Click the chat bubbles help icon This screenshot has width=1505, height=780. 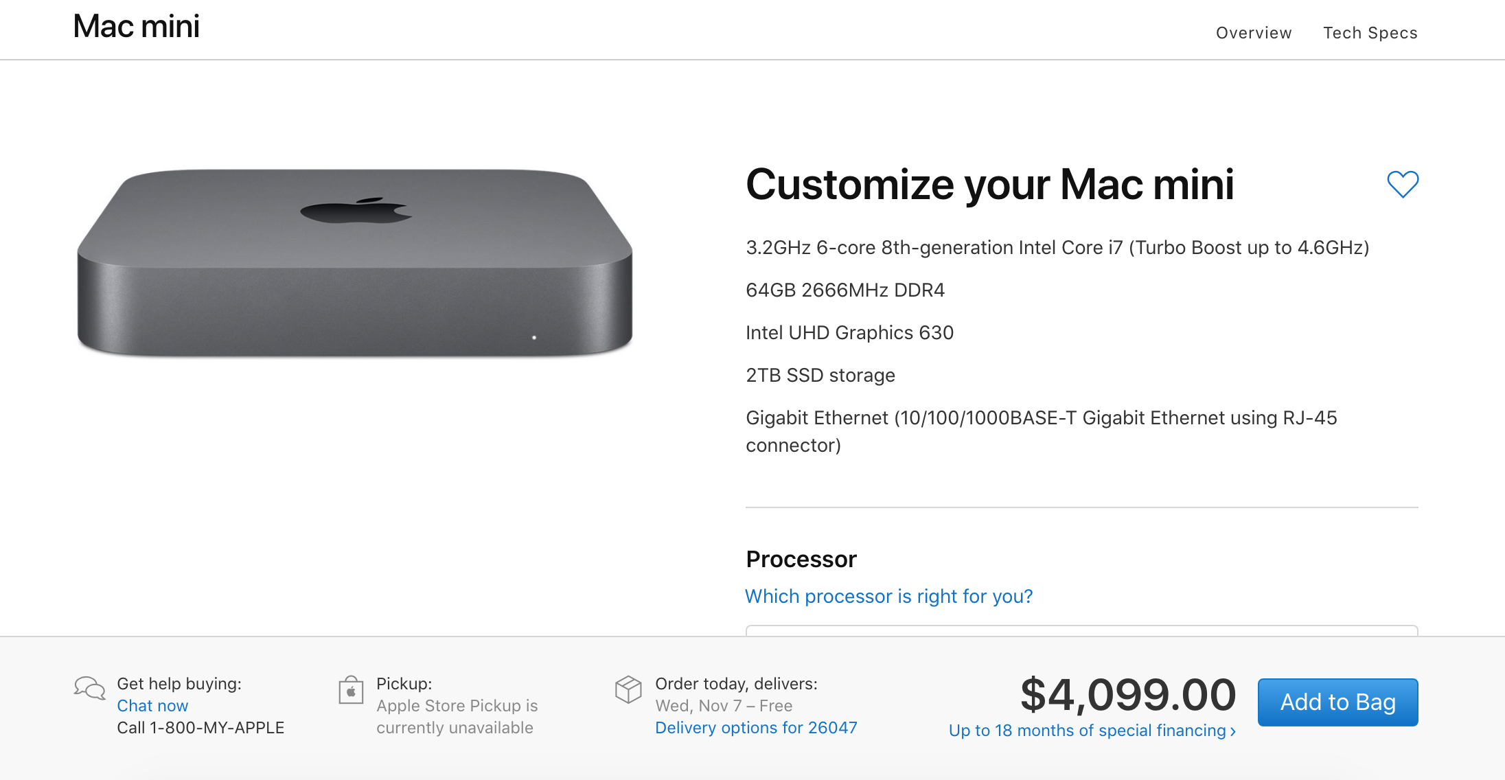pyautogui.click(x=89, y=688)
